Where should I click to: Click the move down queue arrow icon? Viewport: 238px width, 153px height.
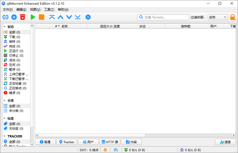point(69,17)
